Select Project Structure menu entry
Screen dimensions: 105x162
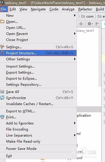point(38,53)
